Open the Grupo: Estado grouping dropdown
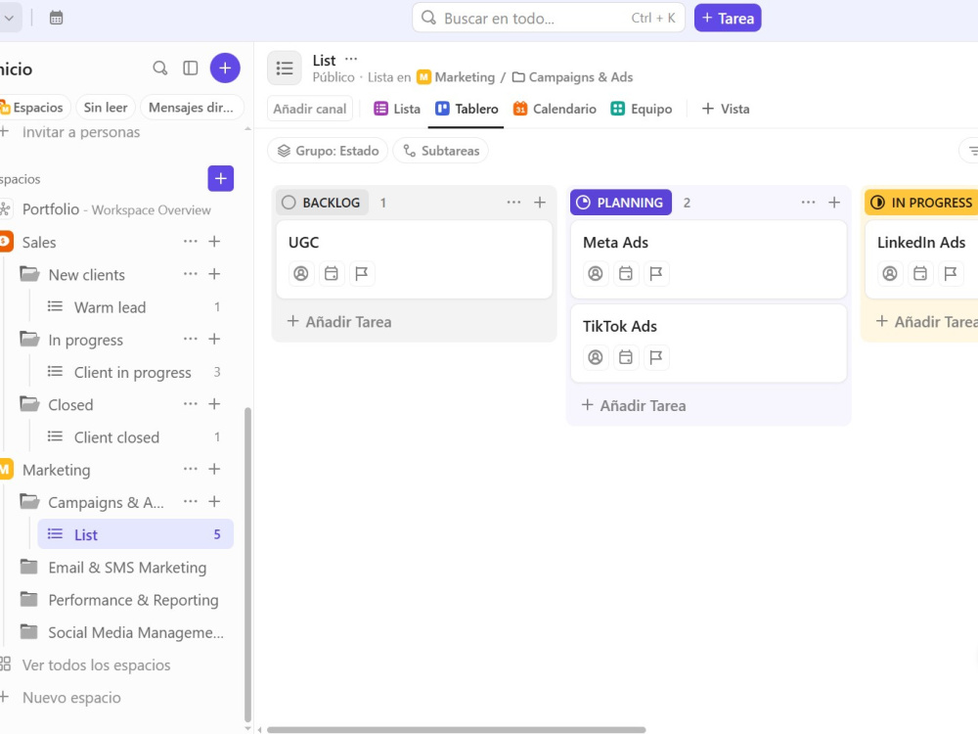The width and height of the screenshot is (978, 734). pyautogui.click(x=328, y=151)
